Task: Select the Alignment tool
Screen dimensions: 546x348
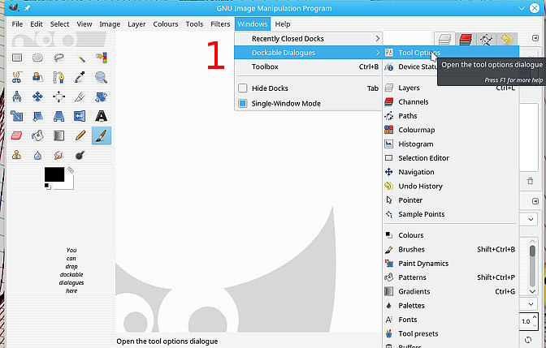Action: (58, 97)
